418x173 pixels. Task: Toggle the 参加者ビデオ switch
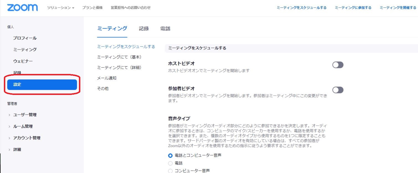click(338, 90)
